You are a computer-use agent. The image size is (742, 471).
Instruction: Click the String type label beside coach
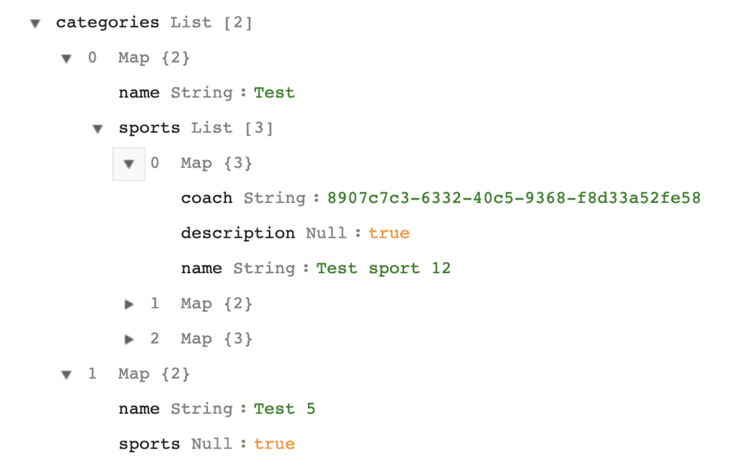click(274, 198)
